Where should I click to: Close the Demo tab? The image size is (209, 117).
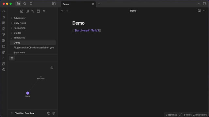click(x=93, y=4)
